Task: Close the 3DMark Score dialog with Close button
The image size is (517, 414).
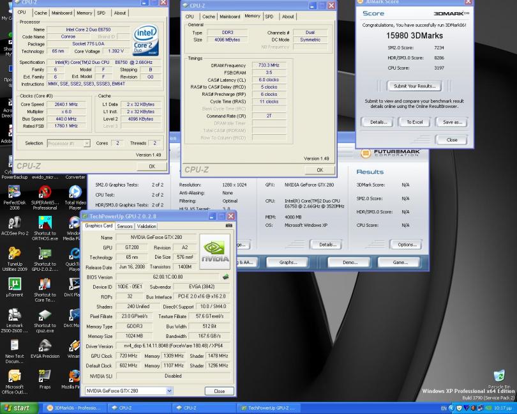Action: (451, 140)
